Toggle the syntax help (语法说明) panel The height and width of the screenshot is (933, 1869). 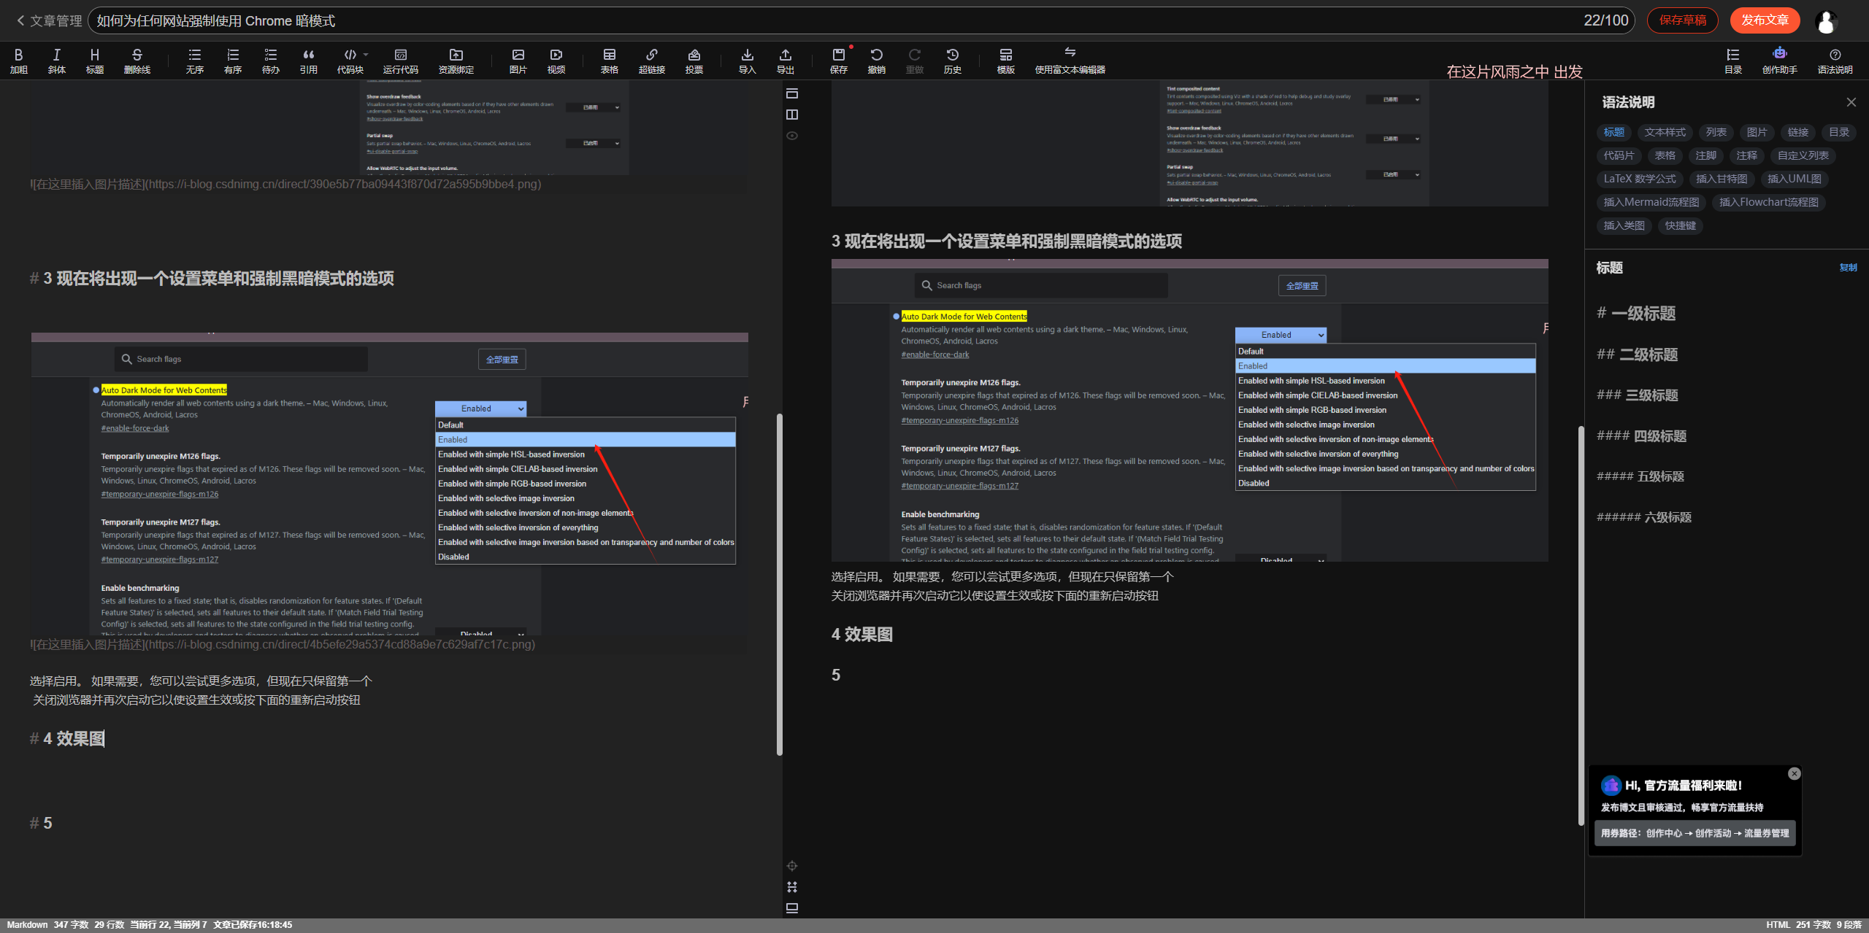point(1835,61)
